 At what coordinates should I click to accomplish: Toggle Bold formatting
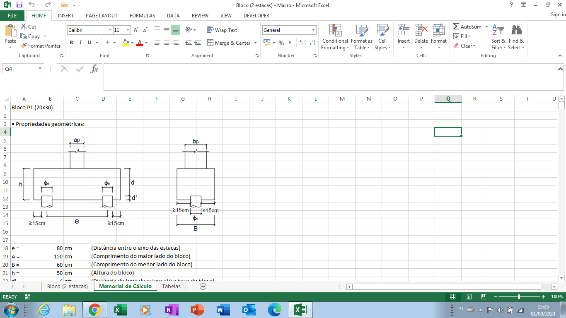click(71, 43)
